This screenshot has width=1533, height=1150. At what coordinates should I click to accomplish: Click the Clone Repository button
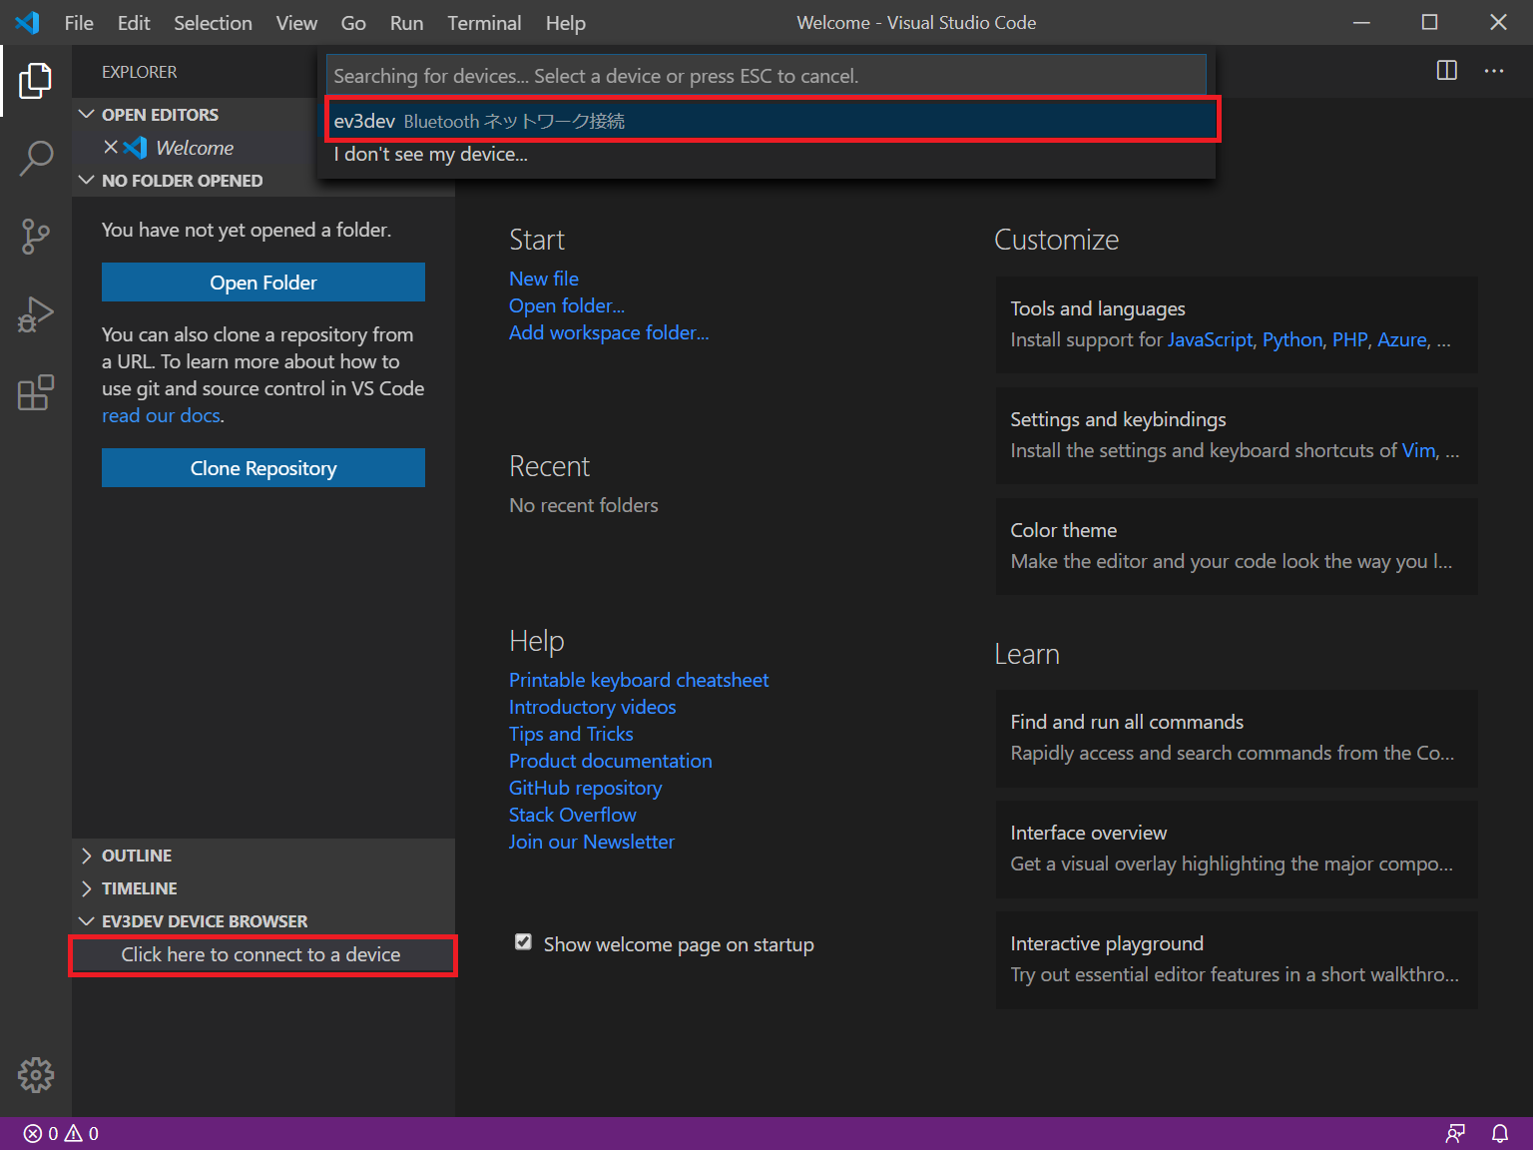click(x=263, y=468)
